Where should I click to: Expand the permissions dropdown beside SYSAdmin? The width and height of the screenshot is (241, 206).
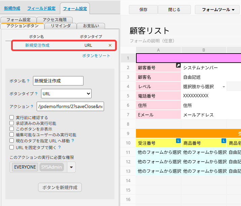coord(71,167)
